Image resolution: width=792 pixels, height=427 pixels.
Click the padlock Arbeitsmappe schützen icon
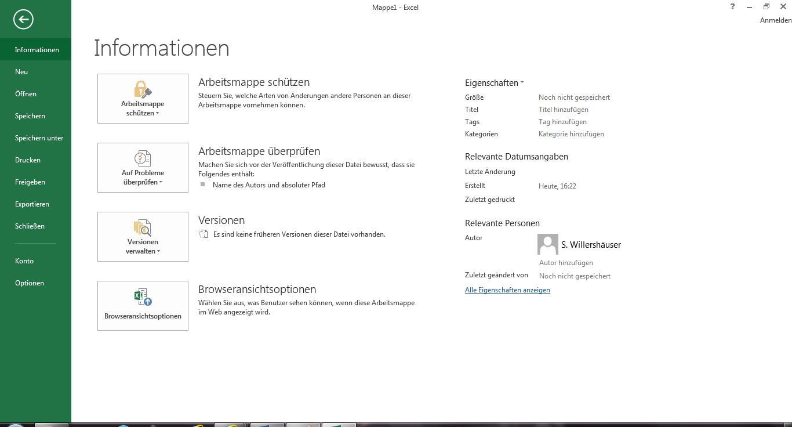143,89
